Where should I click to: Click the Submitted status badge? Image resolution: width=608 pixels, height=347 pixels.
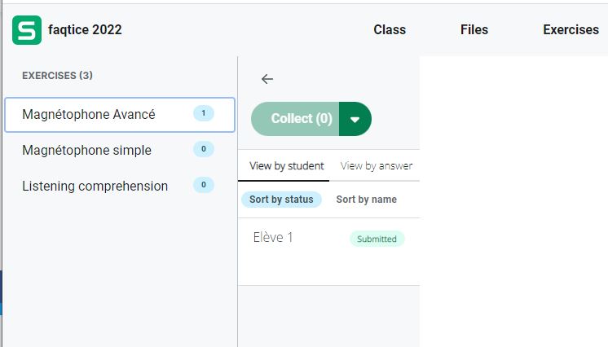click(x=377, y=239)
